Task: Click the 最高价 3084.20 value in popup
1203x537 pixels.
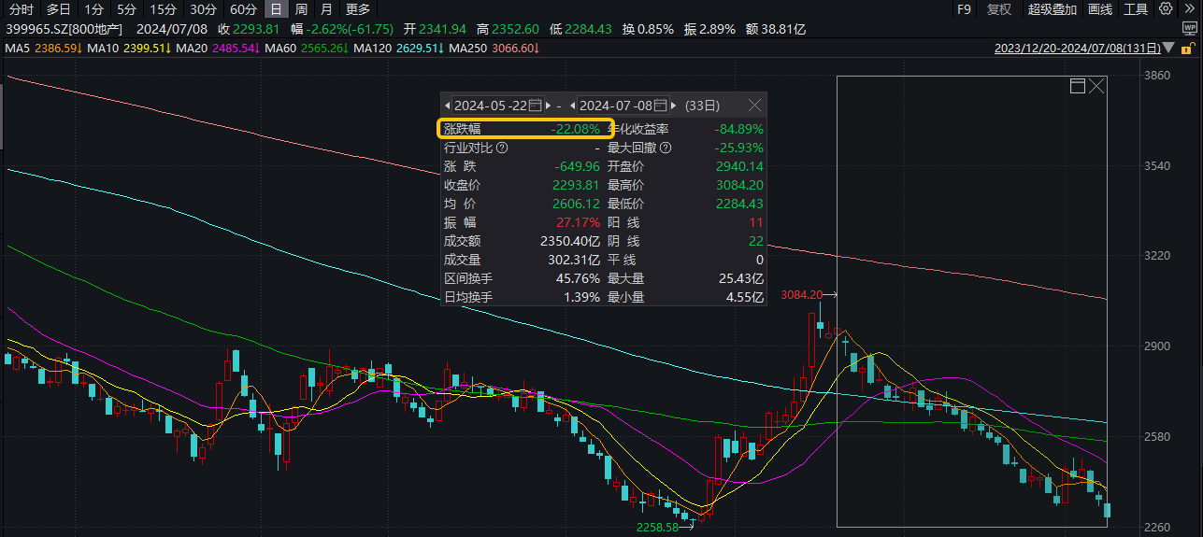Action: point(740,185)
